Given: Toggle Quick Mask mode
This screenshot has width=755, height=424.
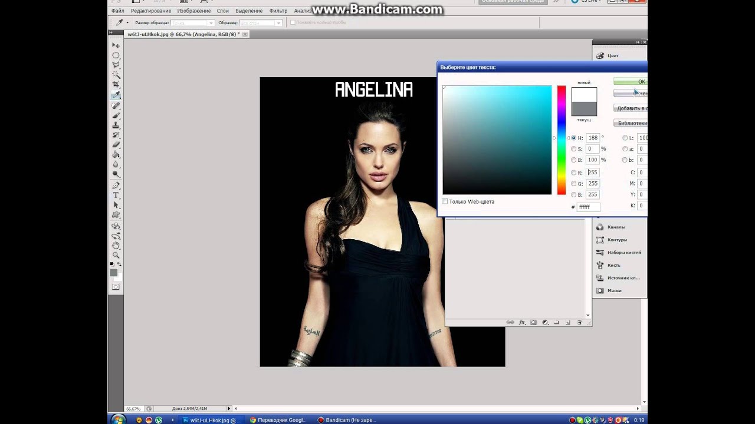Looking at the screenshot, I should pos(116,287).
